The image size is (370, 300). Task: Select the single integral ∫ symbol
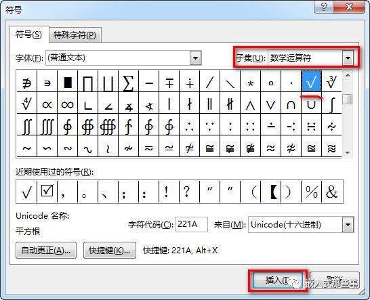point(331,103)
